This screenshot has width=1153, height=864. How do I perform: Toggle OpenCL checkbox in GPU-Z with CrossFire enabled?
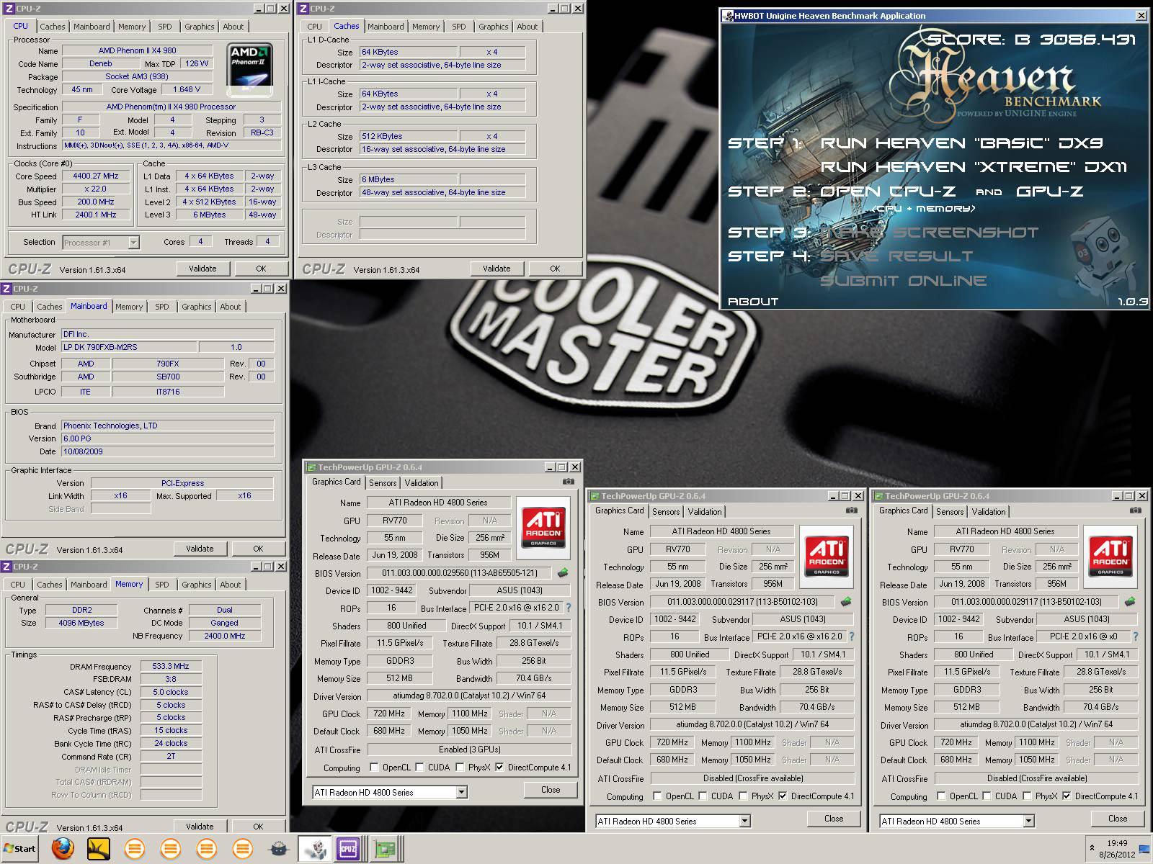click(x=373, y=767)
